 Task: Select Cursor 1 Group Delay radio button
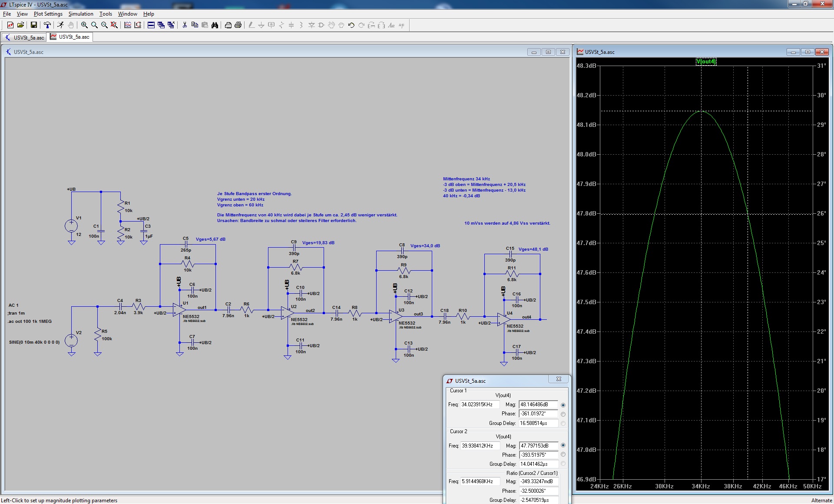563,423
